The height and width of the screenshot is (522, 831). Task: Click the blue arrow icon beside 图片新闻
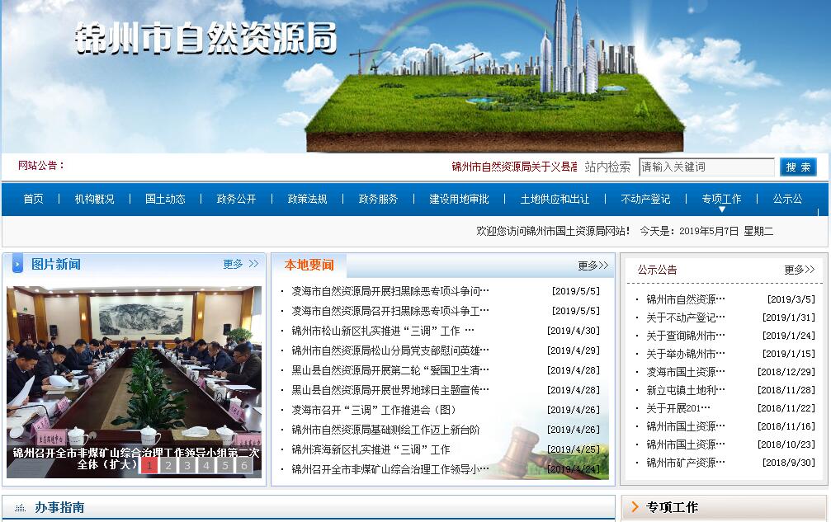point(17,265)
